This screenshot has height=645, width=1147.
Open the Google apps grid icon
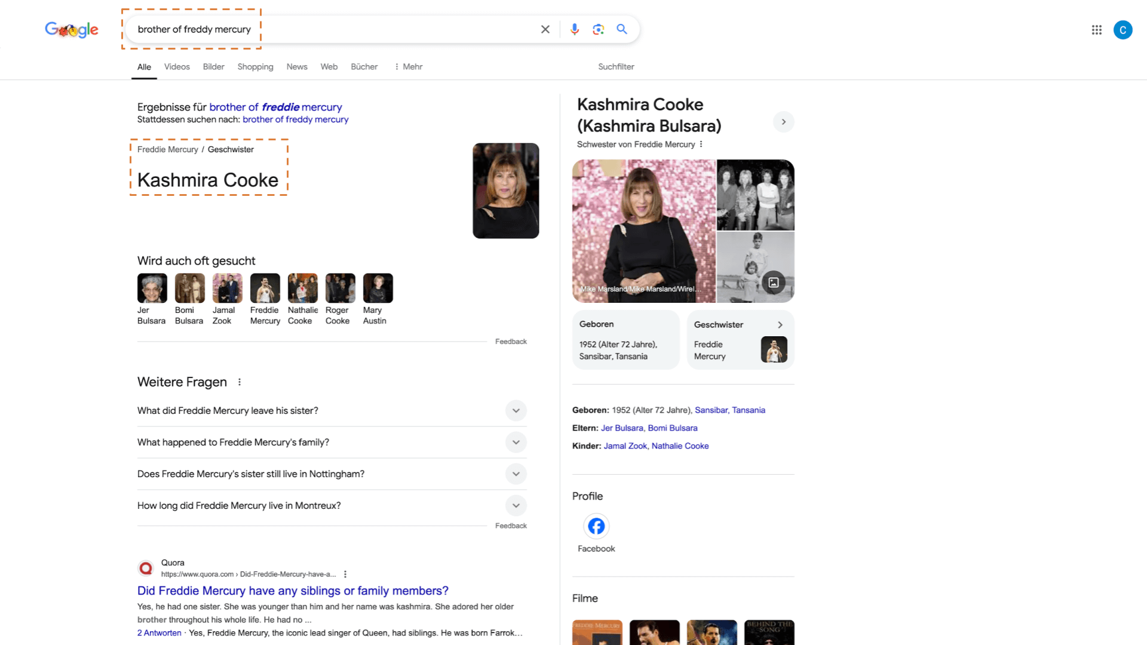(x=1096, y=30)
